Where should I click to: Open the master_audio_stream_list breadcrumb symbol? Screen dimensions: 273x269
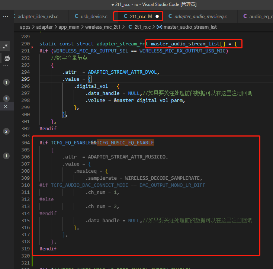coord(190,27)
